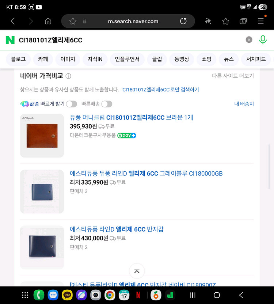Tap the 395,930원 price

tap(83, 126)
